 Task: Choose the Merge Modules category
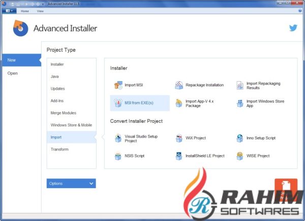coord(71,113)
